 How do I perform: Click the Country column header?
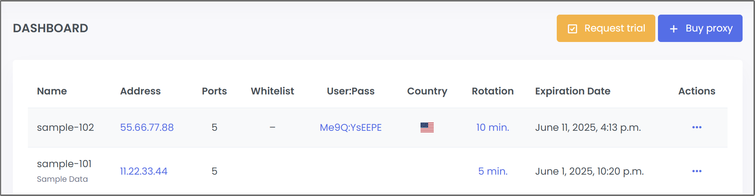tap(427, 91)
